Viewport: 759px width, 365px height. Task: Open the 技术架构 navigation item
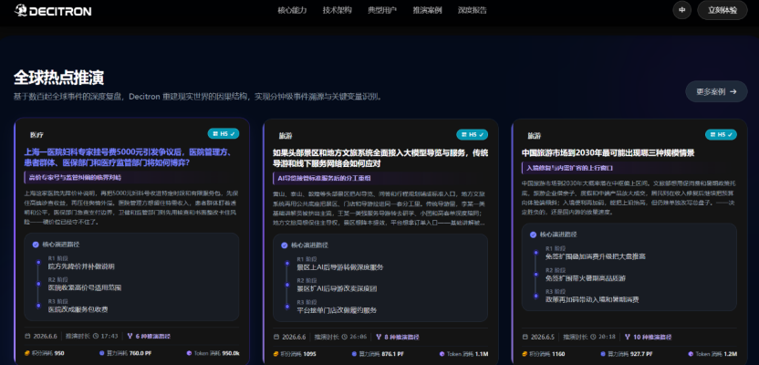click(337, 10)
